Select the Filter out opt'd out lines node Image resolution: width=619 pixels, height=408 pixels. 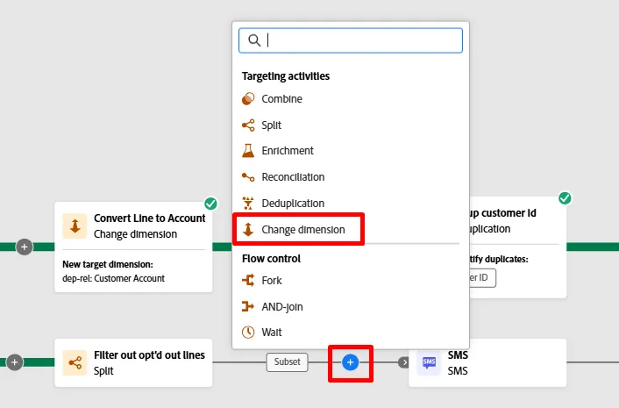[x=133, y=362]
